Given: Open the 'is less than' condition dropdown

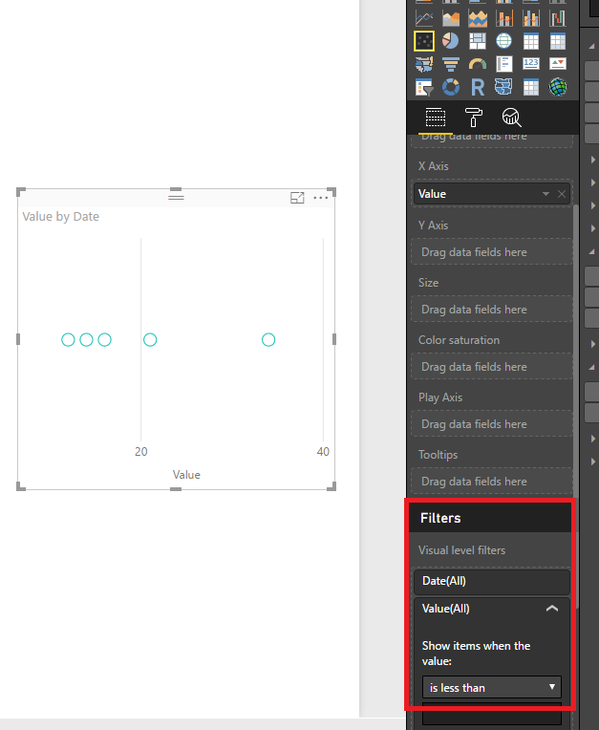Looking at the screenshot, I should [x=492, y=687].
